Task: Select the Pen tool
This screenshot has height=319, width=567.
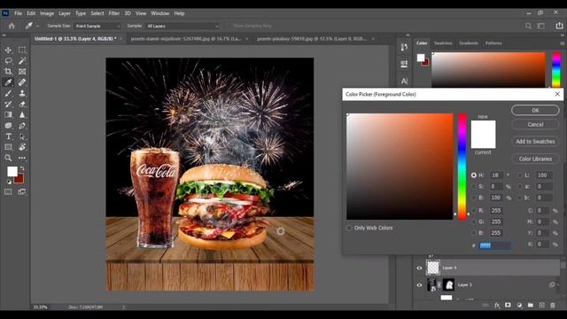Action: coord(22,126)
